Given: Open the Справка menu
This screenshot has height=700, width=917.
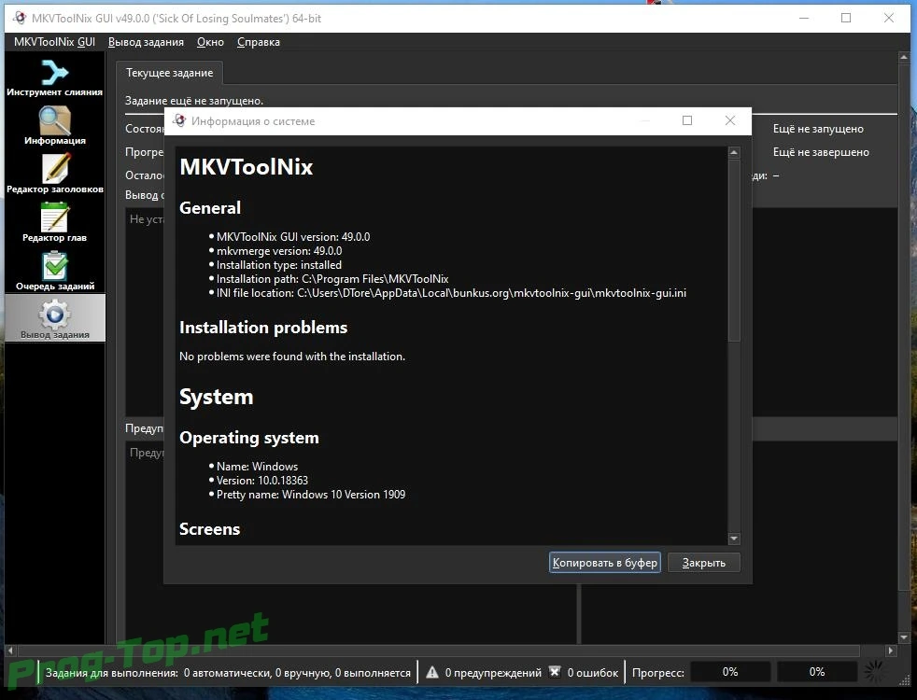Looking at the screenshot, I should [258, 42].
